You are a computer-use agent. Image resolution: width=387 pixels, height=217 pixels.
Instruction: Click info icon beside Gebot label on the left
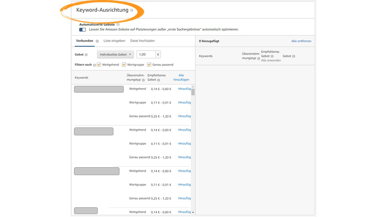[x=86, y=55]
